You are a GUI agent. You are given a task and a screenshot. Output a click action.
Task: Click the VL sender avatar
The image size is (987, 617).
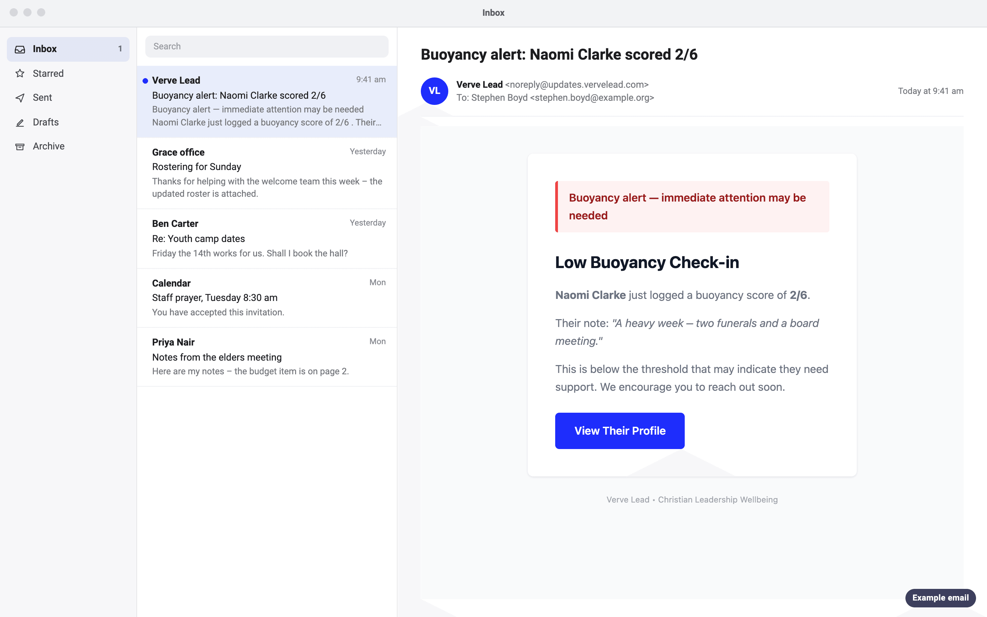[434, 91]
